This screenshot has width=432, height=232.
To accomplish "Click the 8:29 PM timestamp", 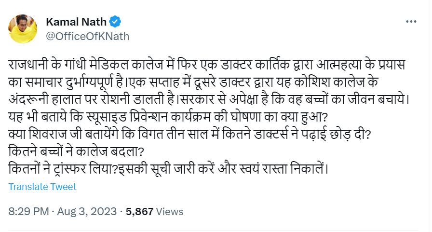I will (28, 211).
